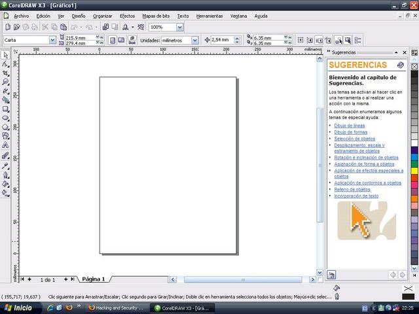This screenshot has width=419, height=314.
Task: Open the Efectos menu
Action: [127, 15]
